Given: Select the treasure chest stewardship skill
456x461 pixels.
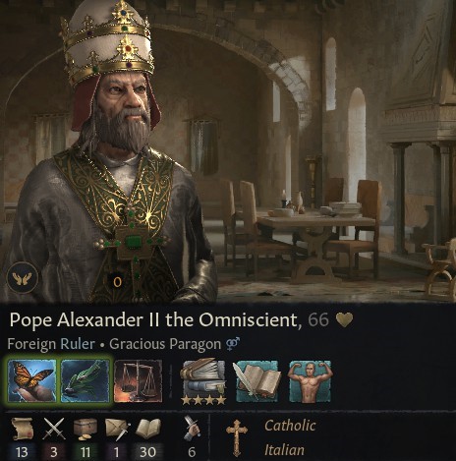Looking at the screenshot, I should tap(85, 429).
